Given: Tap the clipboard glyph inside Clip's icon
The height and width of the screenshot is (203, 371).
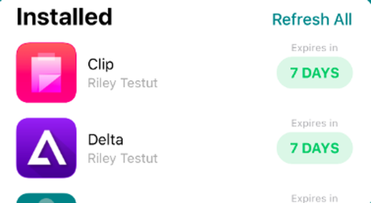Looking at the screenshot, I should (x=47, y=72).
